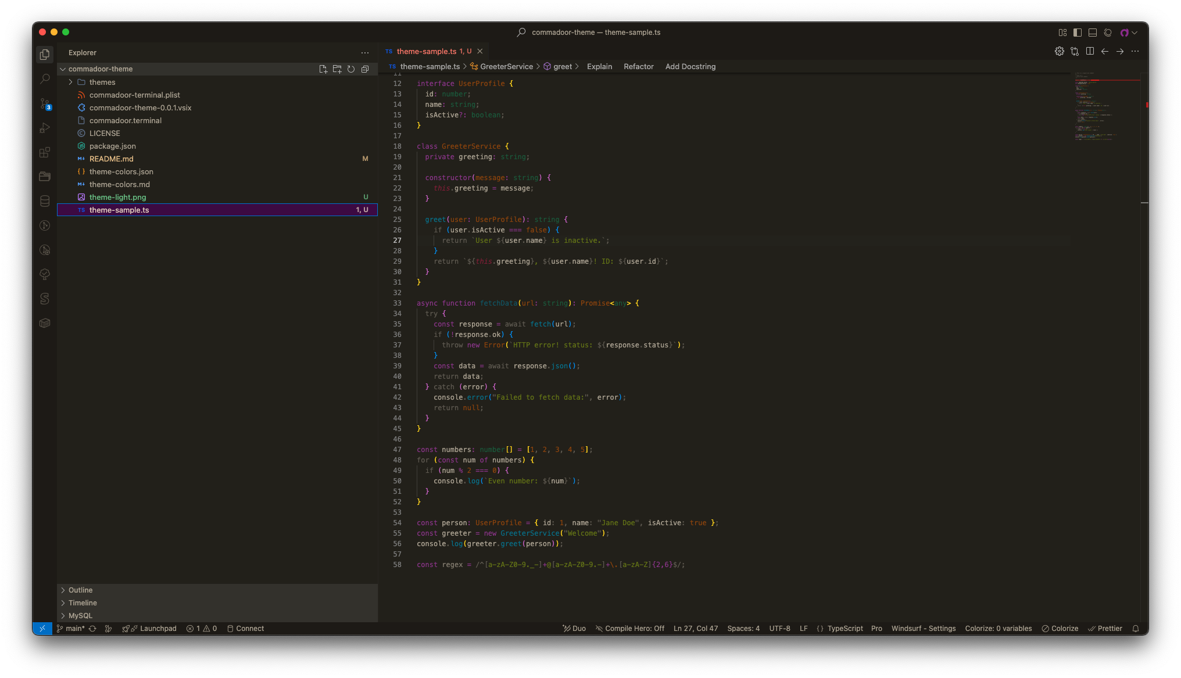The image size is (1181, 678).
Task: Toggle the primary side bar visibility
Action: click(1078, 33)
